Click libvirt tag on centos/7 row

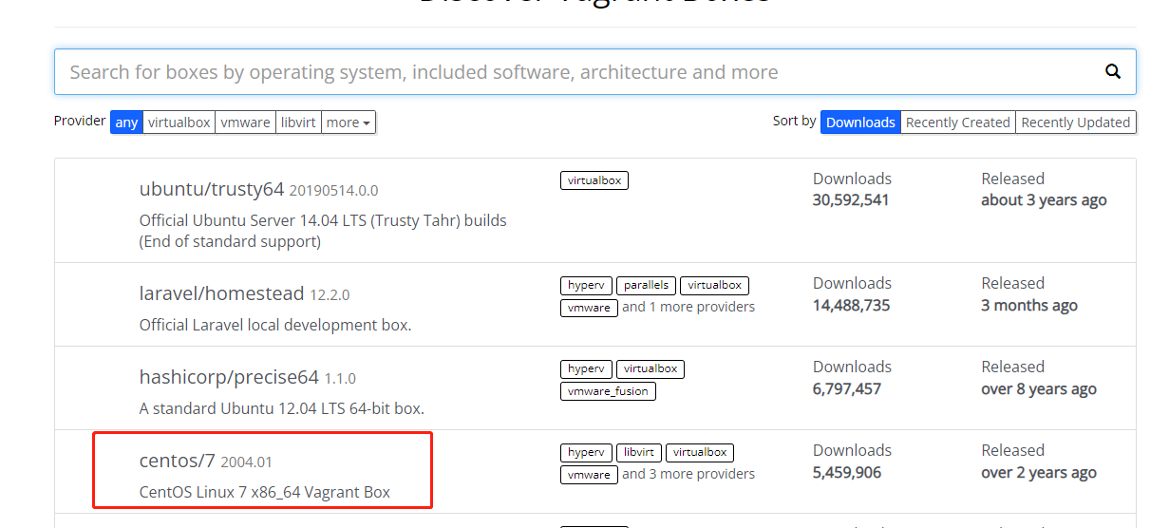tap(639, 453)
